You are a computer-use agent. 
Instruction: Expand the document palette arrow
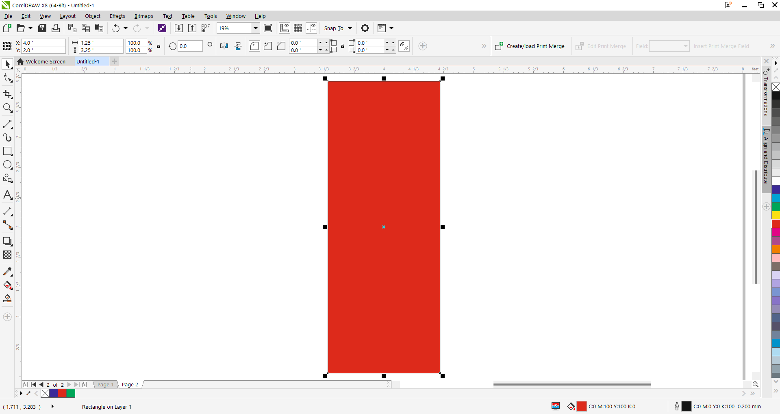pyautogui.click(x=21, y=393)
